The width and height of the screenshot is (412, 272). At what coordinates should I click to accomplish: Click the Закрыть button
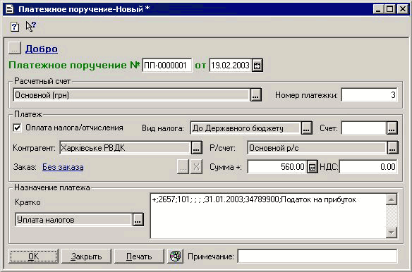coord(86,256)
